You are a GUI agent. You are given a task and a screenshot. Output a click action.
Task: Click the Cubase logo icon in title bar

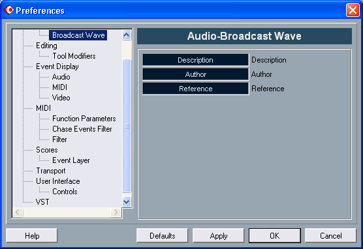8,10
